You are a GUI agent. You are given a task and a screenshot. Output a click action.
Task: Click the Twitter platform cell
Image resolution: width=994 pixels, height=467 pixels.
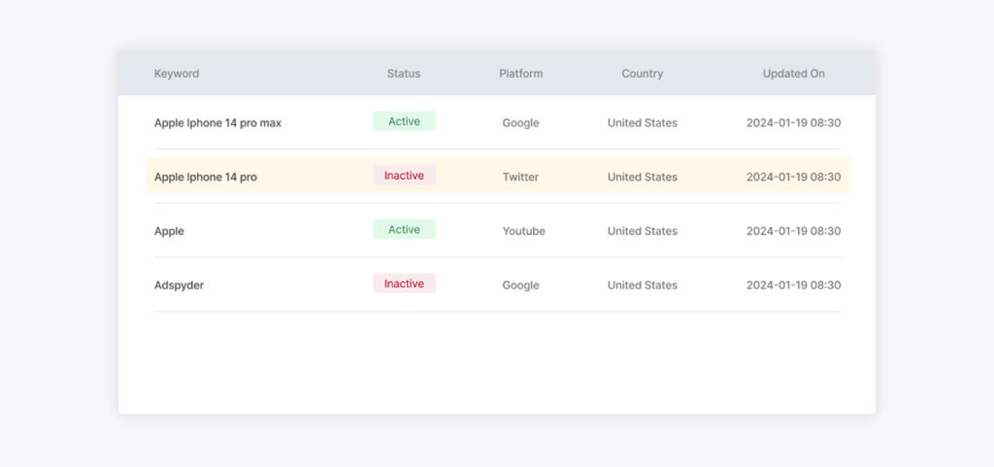(520, 178)
